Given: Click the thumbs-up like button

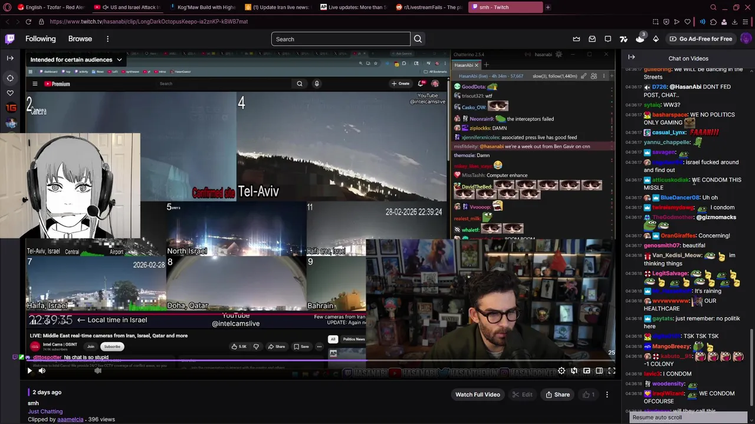Looking at the screenshot, I should (x=589, y=395).
